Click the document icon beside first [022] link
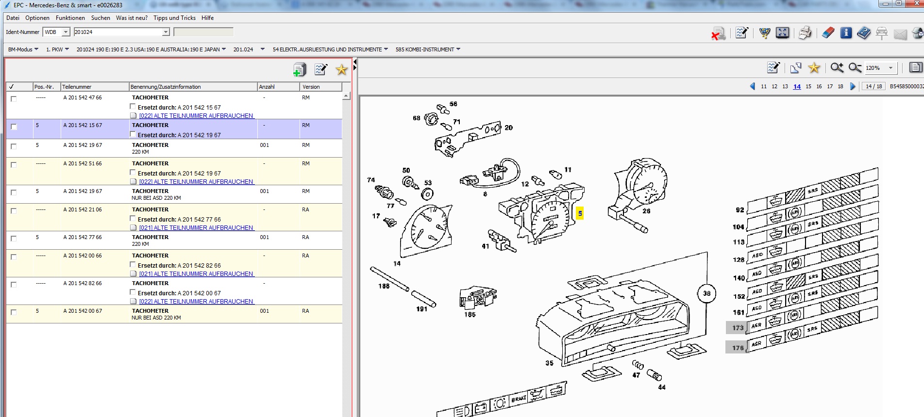Image resolution: width=924 pixels, height=417 pixels. click(x=134, y=116)
